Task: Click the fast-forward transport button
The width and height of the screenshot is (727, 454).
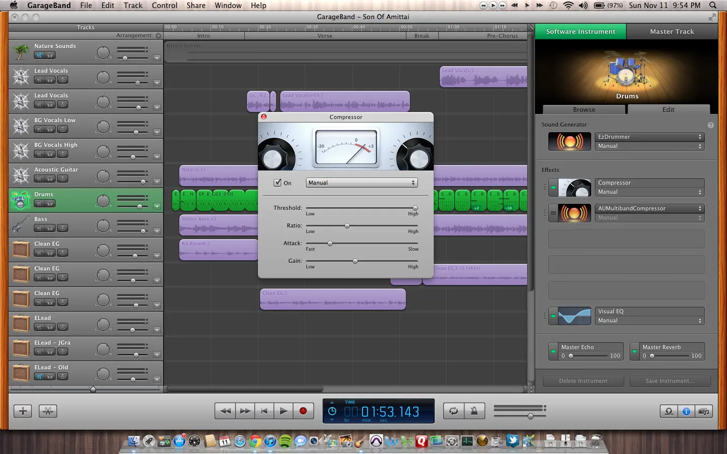Action: [x=245, y=411]
